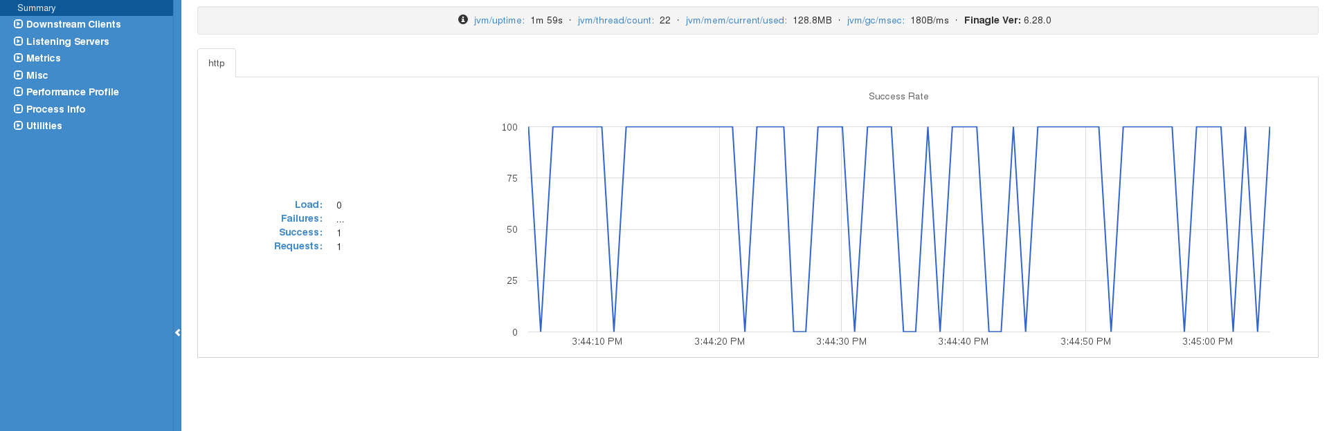The image size is (1329, 431).
Task: Click the thread count value 22
Action: pos(665,21)
